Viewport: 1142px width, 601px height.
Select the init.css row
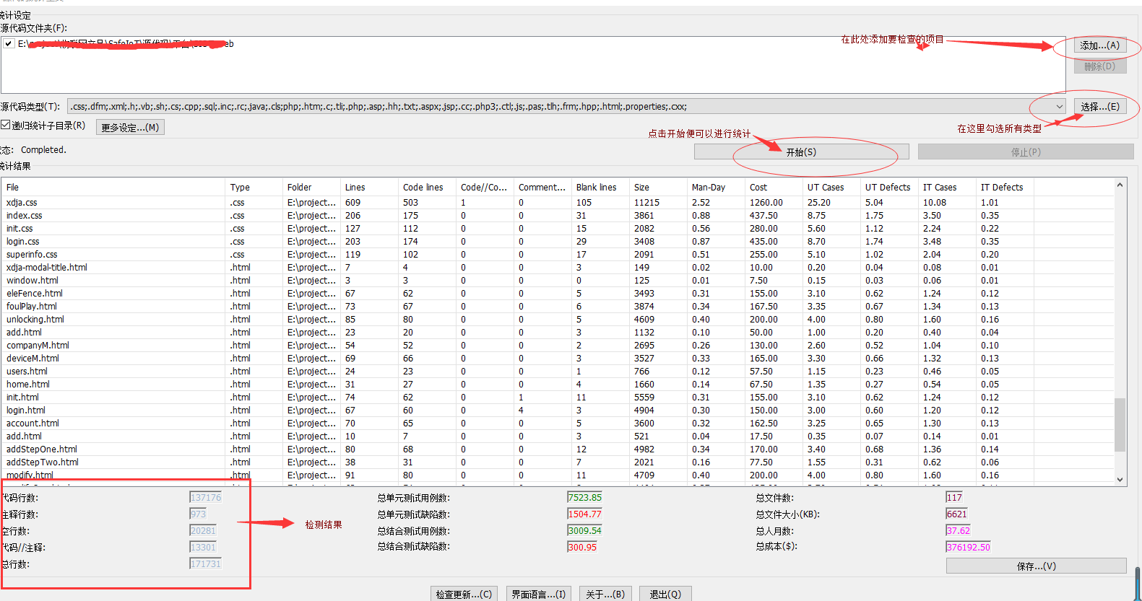(x=557, y=229)
